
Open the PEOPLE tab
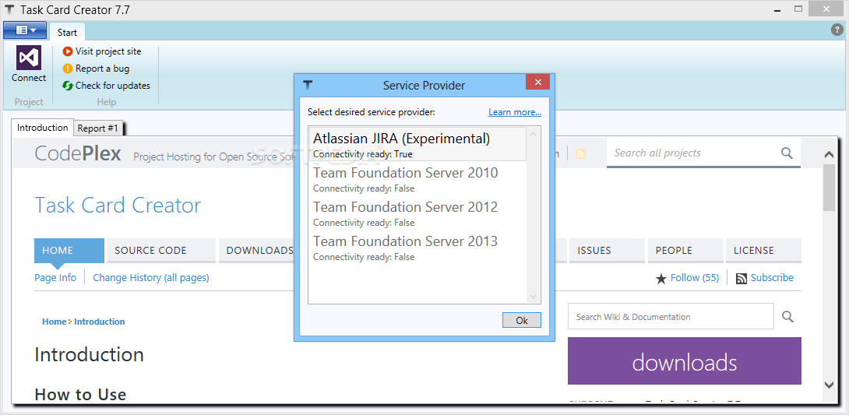(x=685, y=251)
